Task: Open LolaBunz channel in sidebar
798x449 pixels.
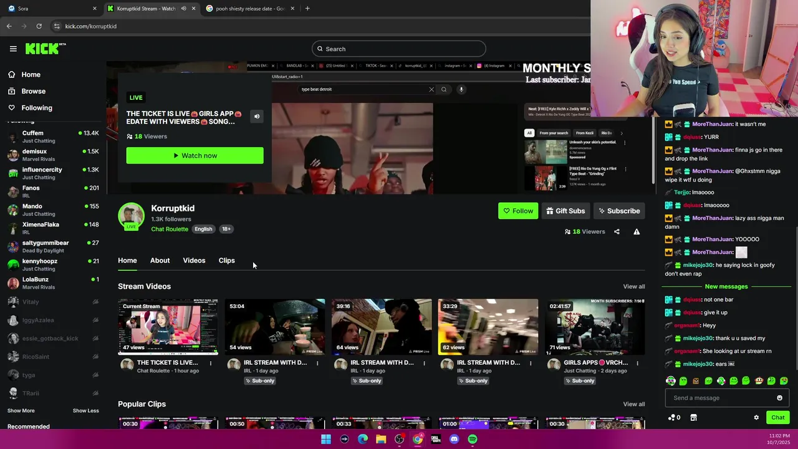Action: coord(52,283)
